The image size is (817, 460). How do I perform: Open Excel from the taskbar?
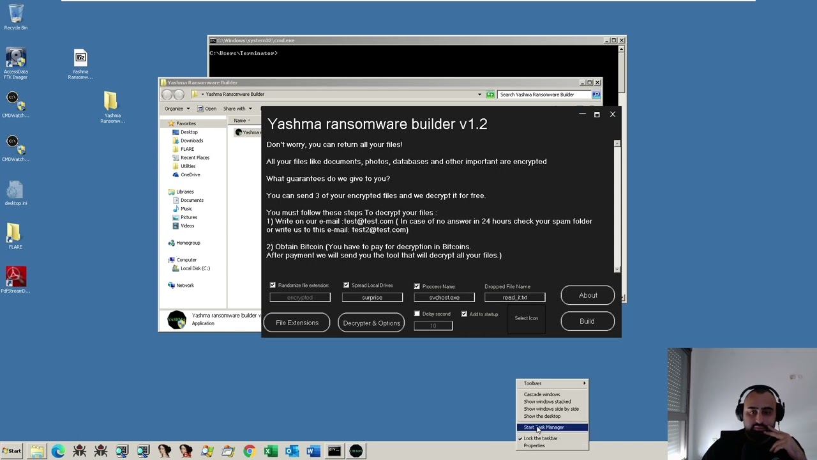click(270, 452)
